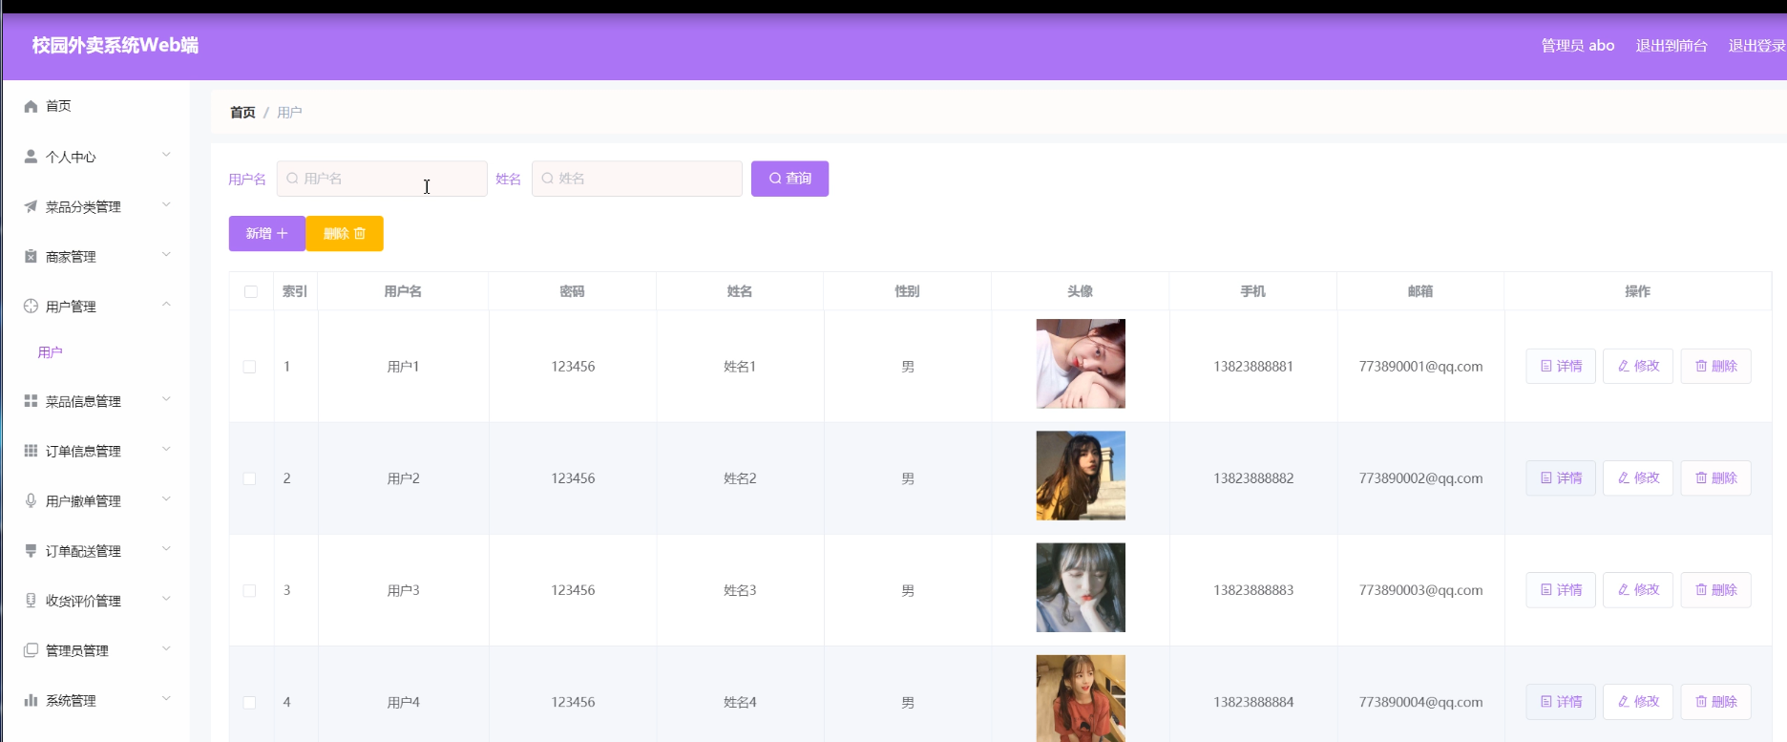Click 退出登录 in the header
1787x742 pixels.
(x=1756, y=45)
